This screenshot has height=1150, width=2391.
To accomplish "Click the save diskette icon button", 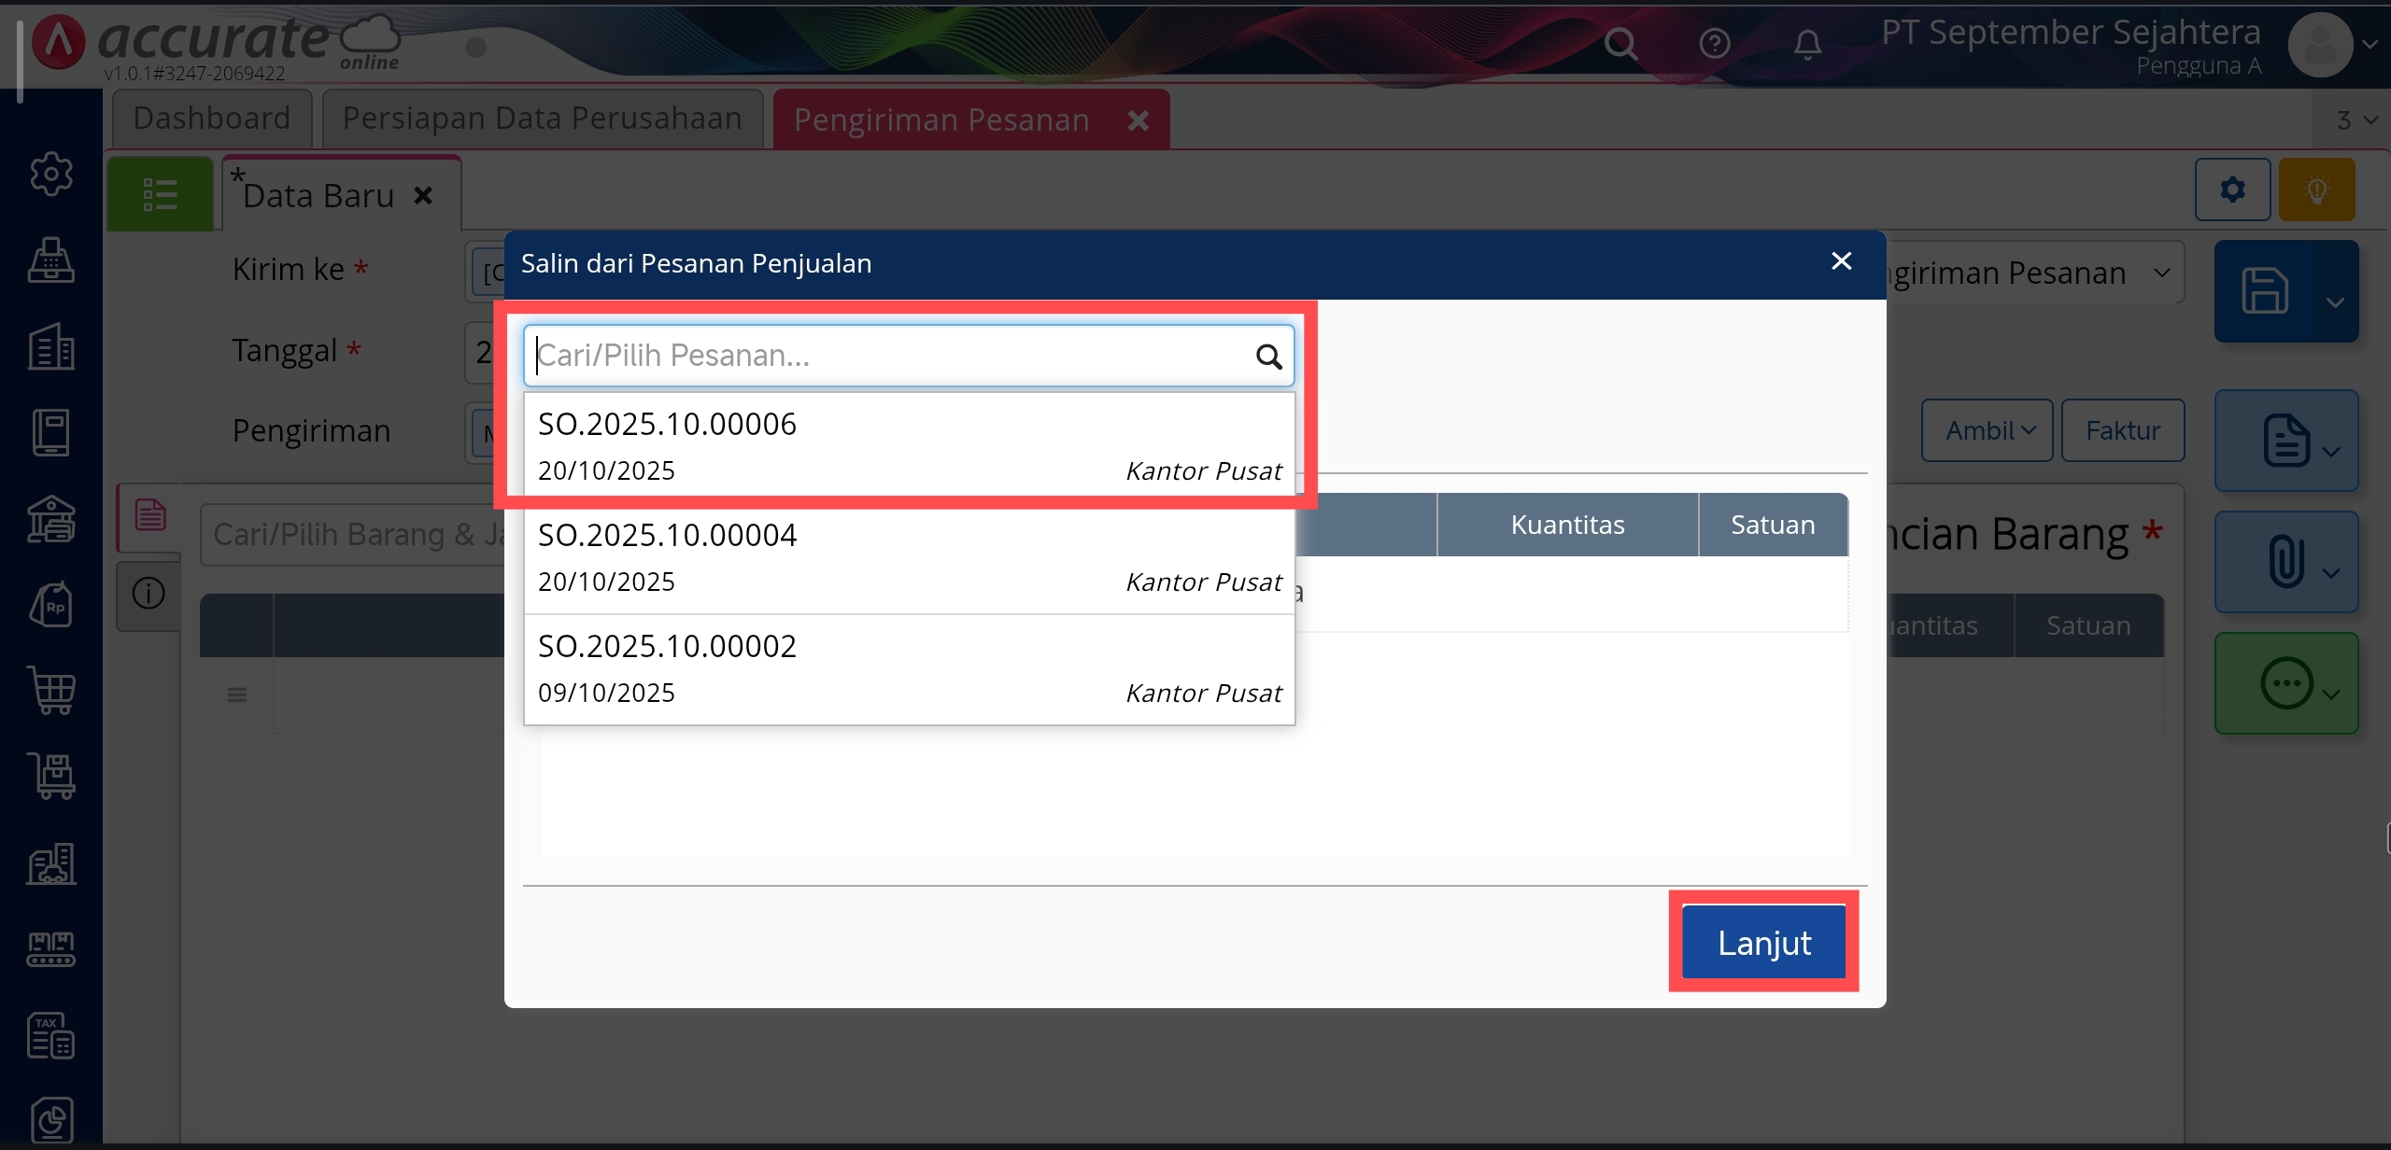I will tap(2265, 291).
